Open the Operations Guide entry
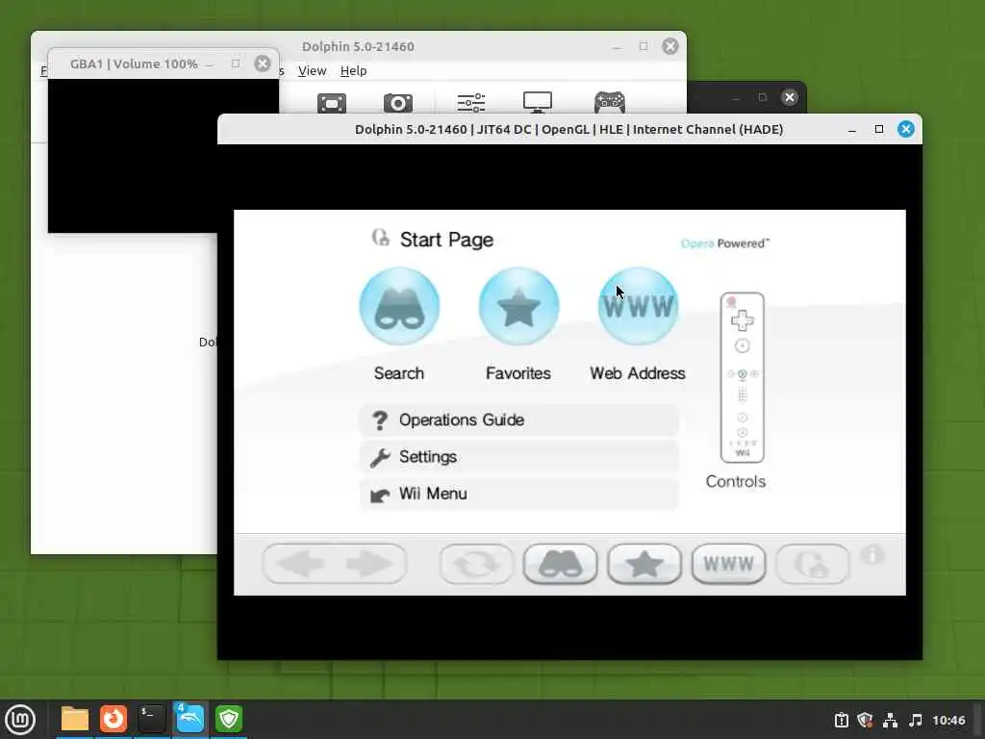985x739 pixels. pyautogui.click(x=518, y=420)
